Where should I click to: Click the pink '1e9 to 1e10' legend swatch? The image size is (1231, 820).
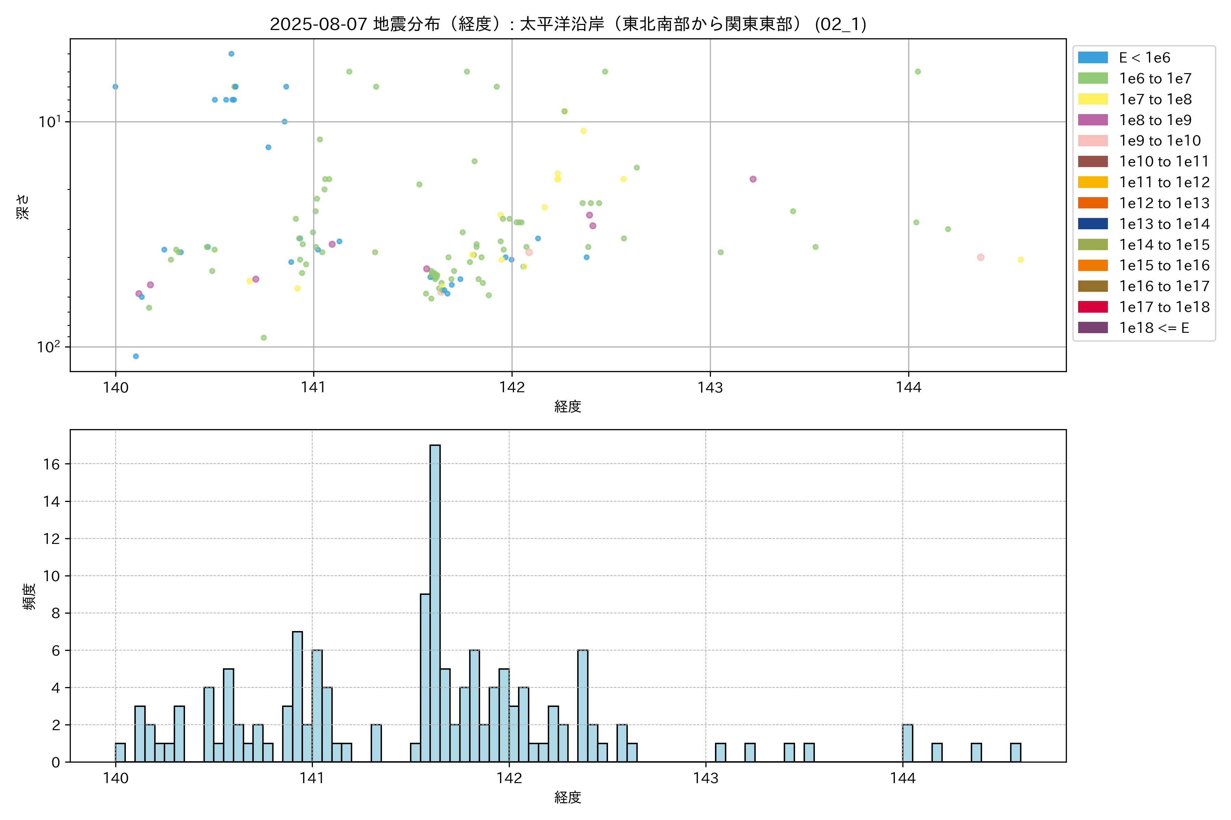1093,141
